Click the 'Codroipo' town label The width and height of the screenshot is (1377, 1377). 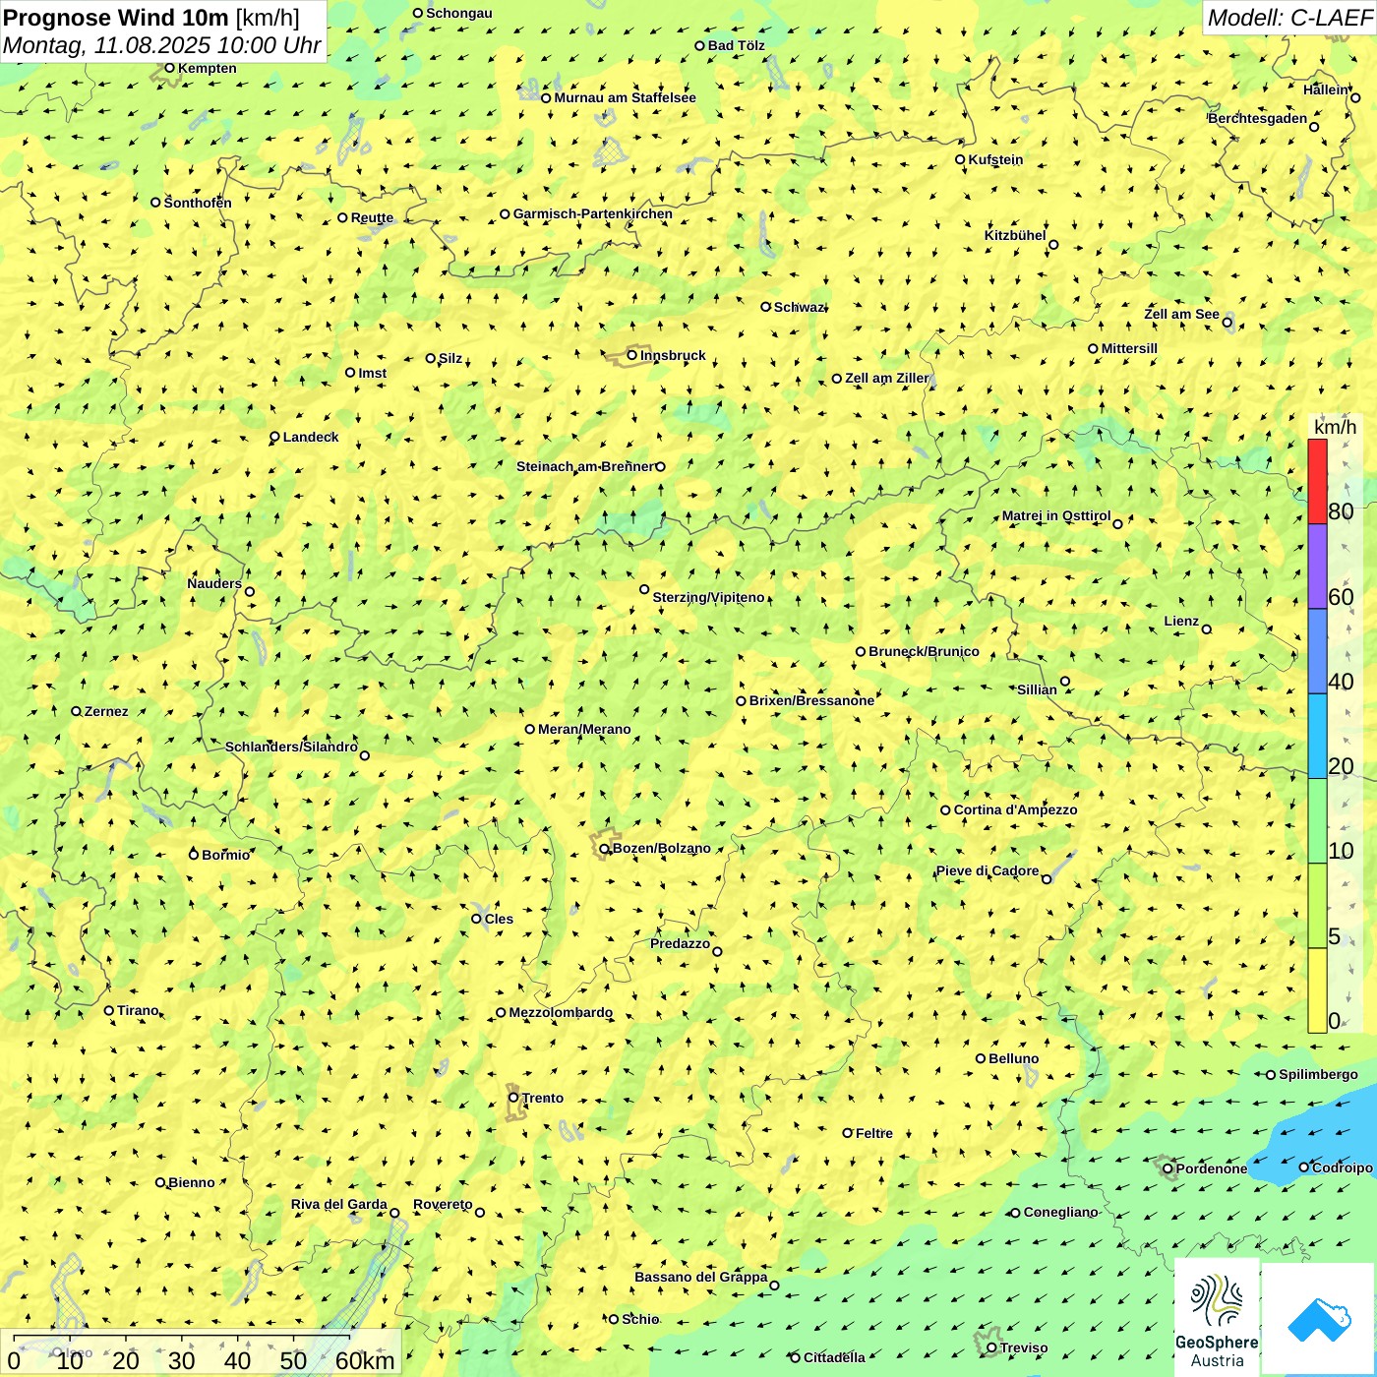point(1343,1167)
